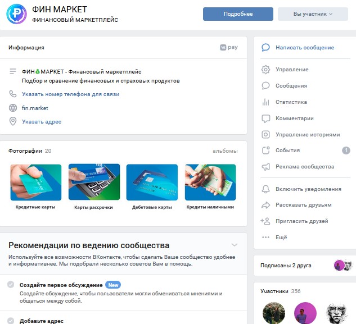Click the comment icon next to Комментарии
Viewport: 356px width, 324px height.
(265, 118)
